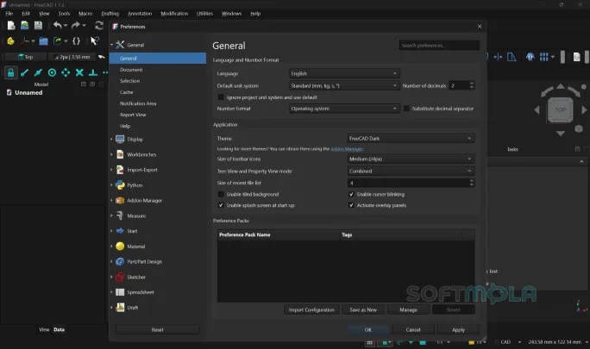The height and width of the screenshot is (349, 590).
Task: Click the Save as New button
Action: click(363, 310)
